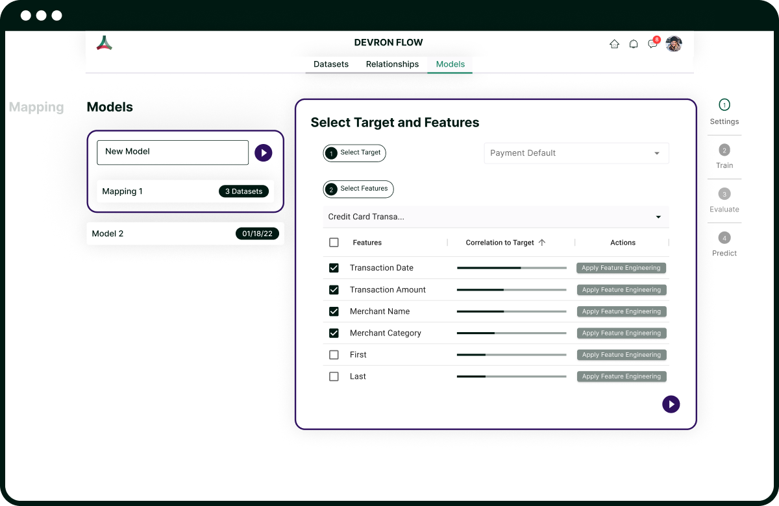Image resolution: width=779 pixels, height=506 pixels.
Task: Apply Feature Engineering to First
Action: pyautogui.click(x=621, y=355)
